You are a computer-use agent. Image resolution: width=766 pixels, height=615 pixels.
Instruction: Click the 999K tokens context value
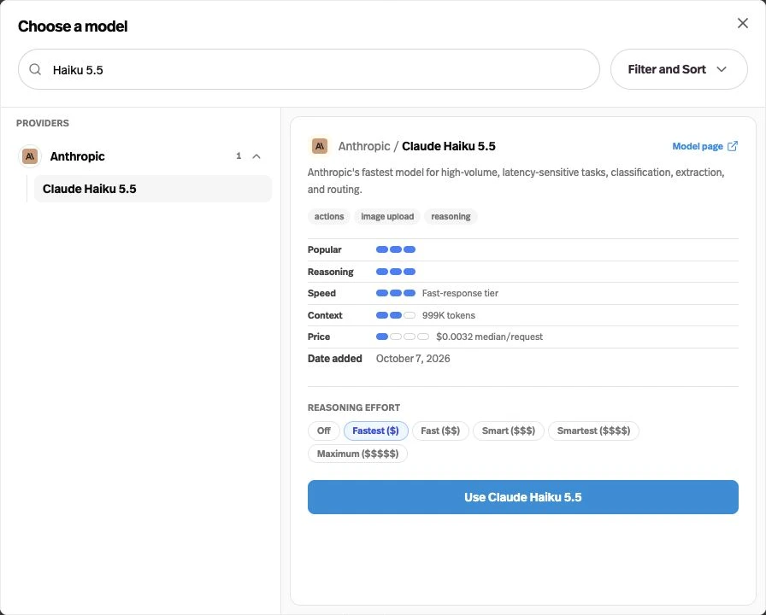click(449, 315)
